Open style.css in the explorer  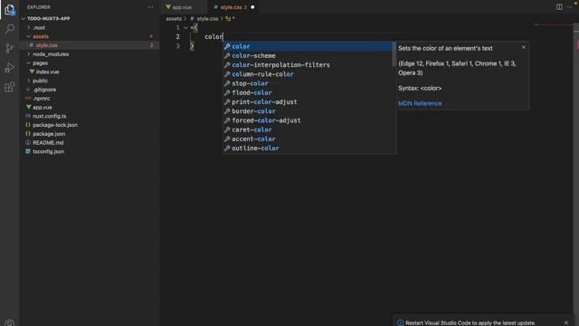coord(46,45)
